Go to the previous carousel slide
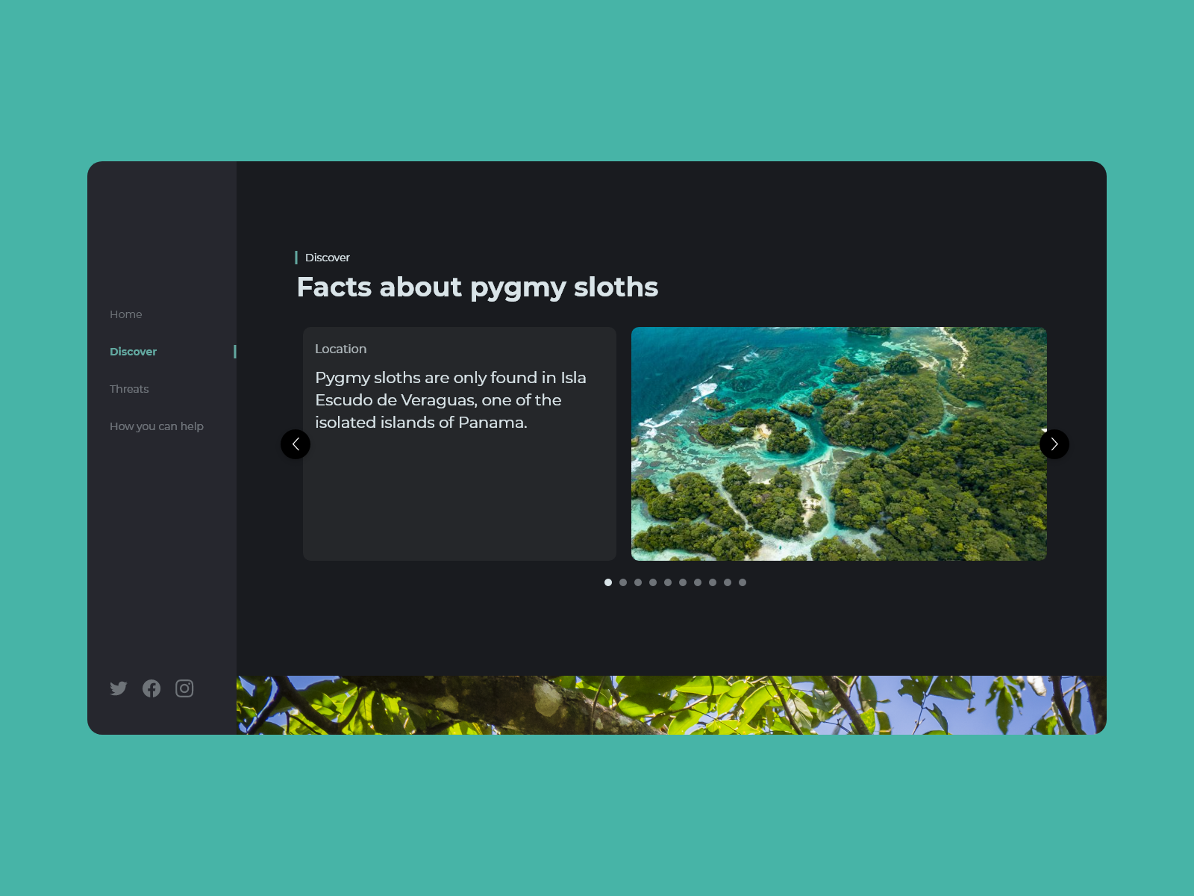The width and height of the screenshot is (1194, 896). 296,444
